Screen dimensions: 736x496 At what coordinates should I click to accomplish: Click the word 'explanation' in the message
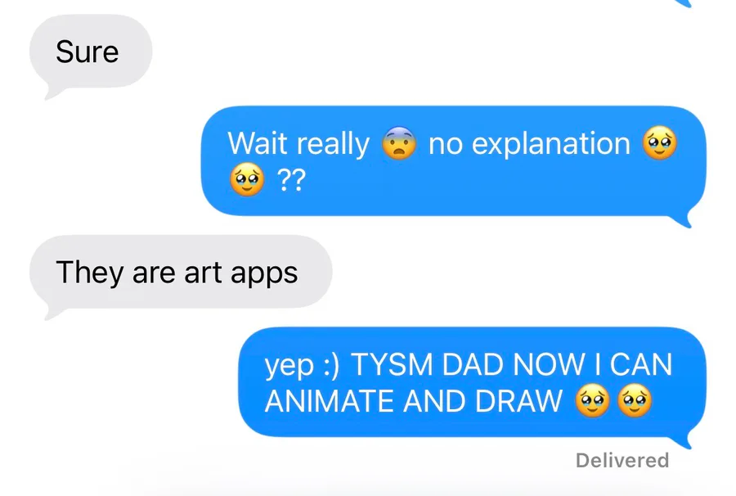click(550, 143)
